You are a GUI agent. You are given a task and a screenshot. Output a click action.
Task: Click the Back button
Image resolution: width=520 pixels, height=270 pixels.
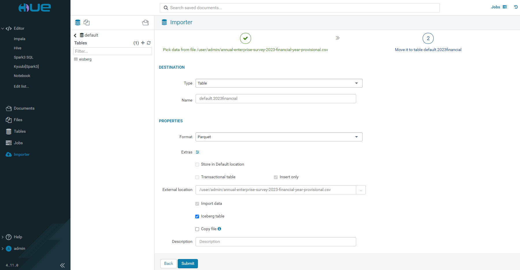coord(168,264)
